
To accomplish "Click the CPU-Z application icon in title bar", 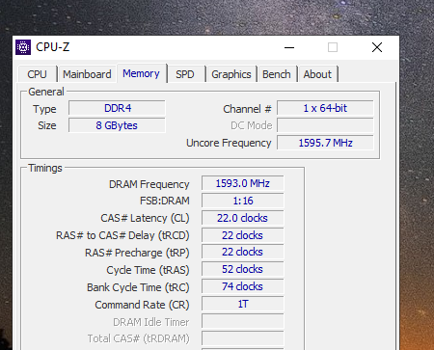I will 23,47.
